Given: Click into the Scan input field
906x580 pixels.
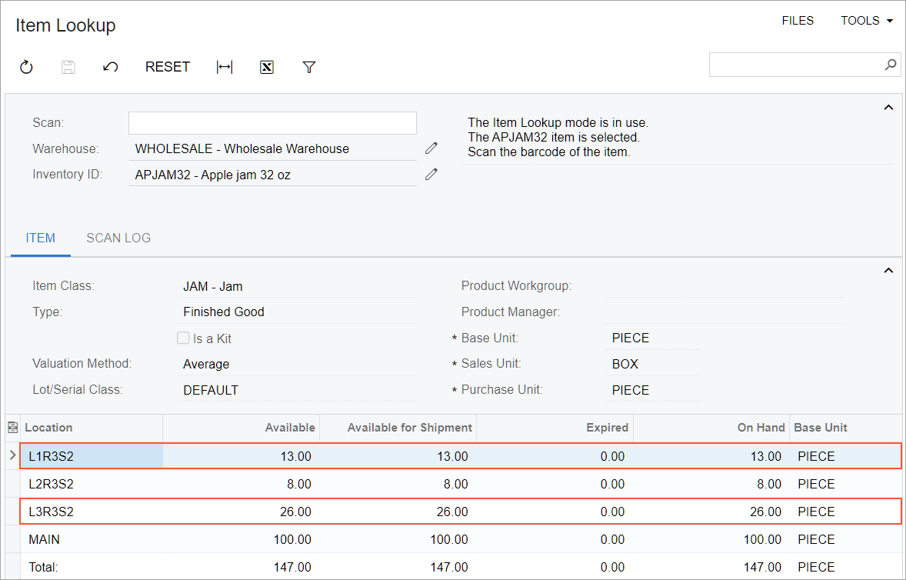Looking at the screenshot, I should [x=272, y=122].
